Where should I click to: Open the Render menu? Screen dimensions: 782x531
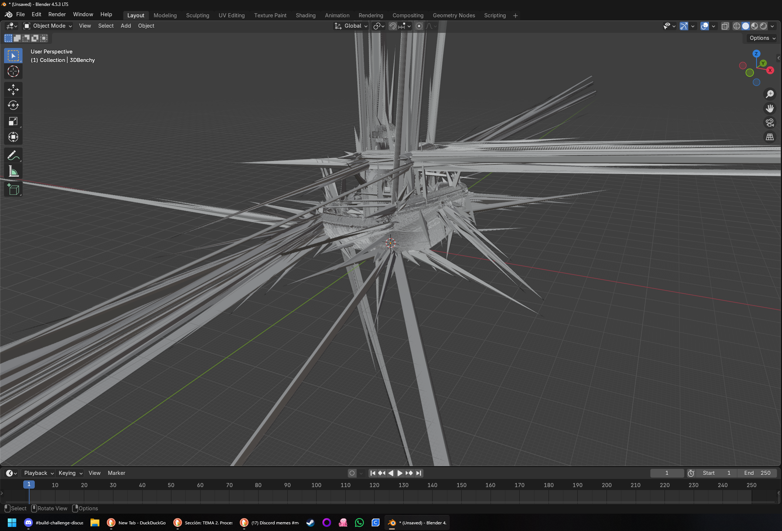57,14
